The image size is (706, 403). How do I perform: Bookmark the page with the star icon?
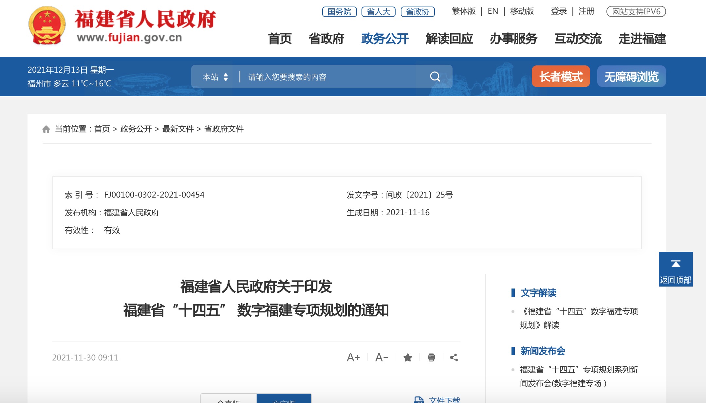tap(408, 358)
